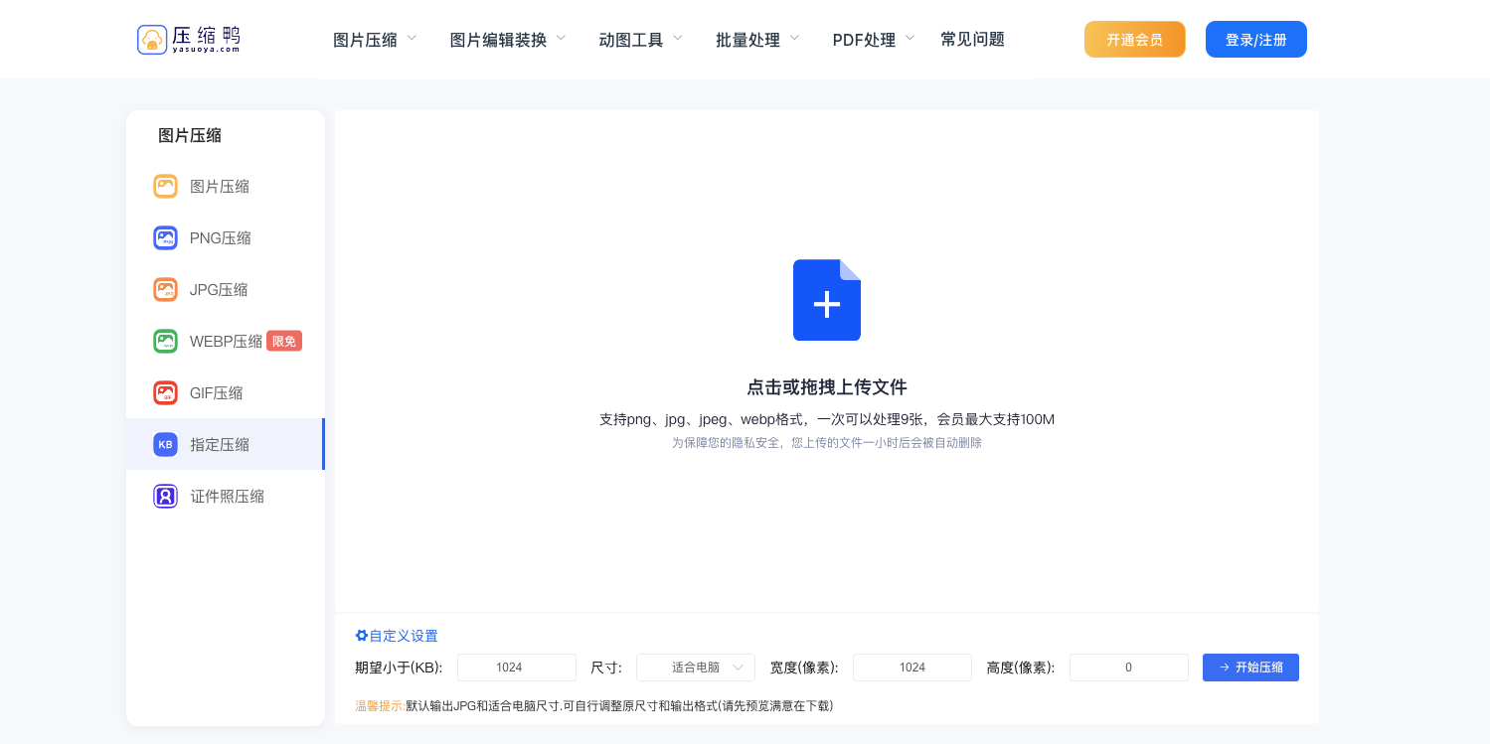Screen dimensions: 1490x744
Task: Expand the PDF处理 menu chevron
Action: pyautogui.click(x=910, y=39)
